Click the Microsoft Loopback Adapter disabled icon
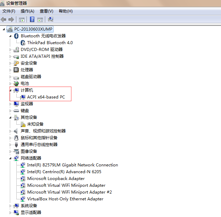221x217 pixels. [23, 179]
